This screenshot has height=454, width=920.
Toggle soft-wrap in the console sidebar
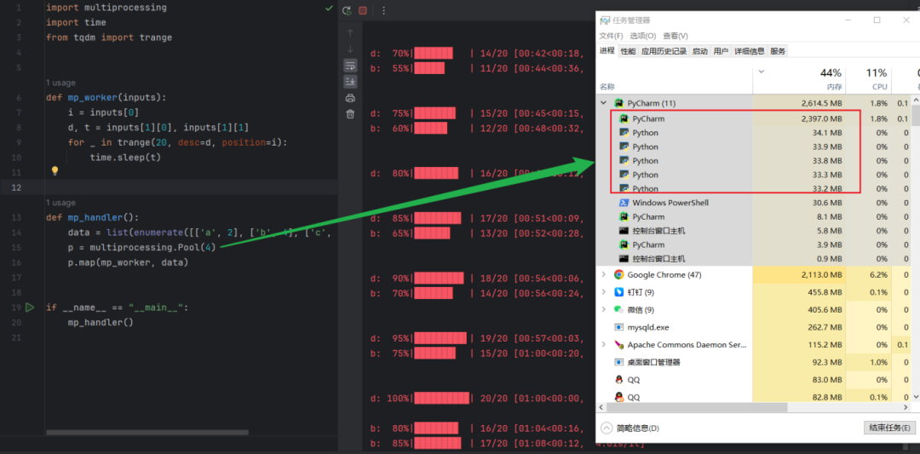click(350, 65)
